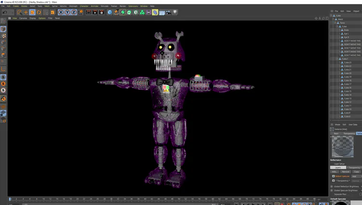Click the Light bulb icon
Screen dimensions: 362x205
[x=175, y=12]
